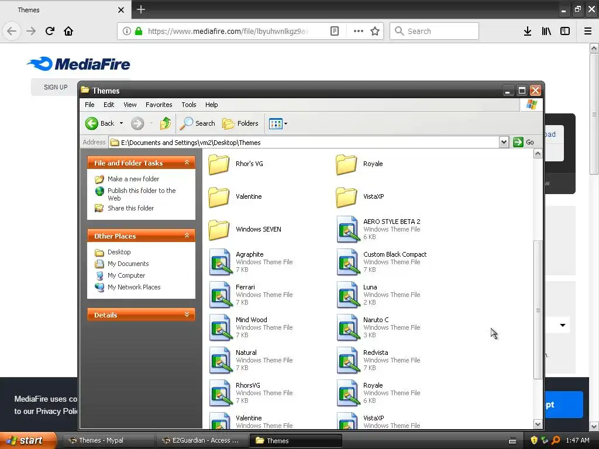Expand the Views dropdown arrow
The image size is (599, 449).
(x=285, y=124)
